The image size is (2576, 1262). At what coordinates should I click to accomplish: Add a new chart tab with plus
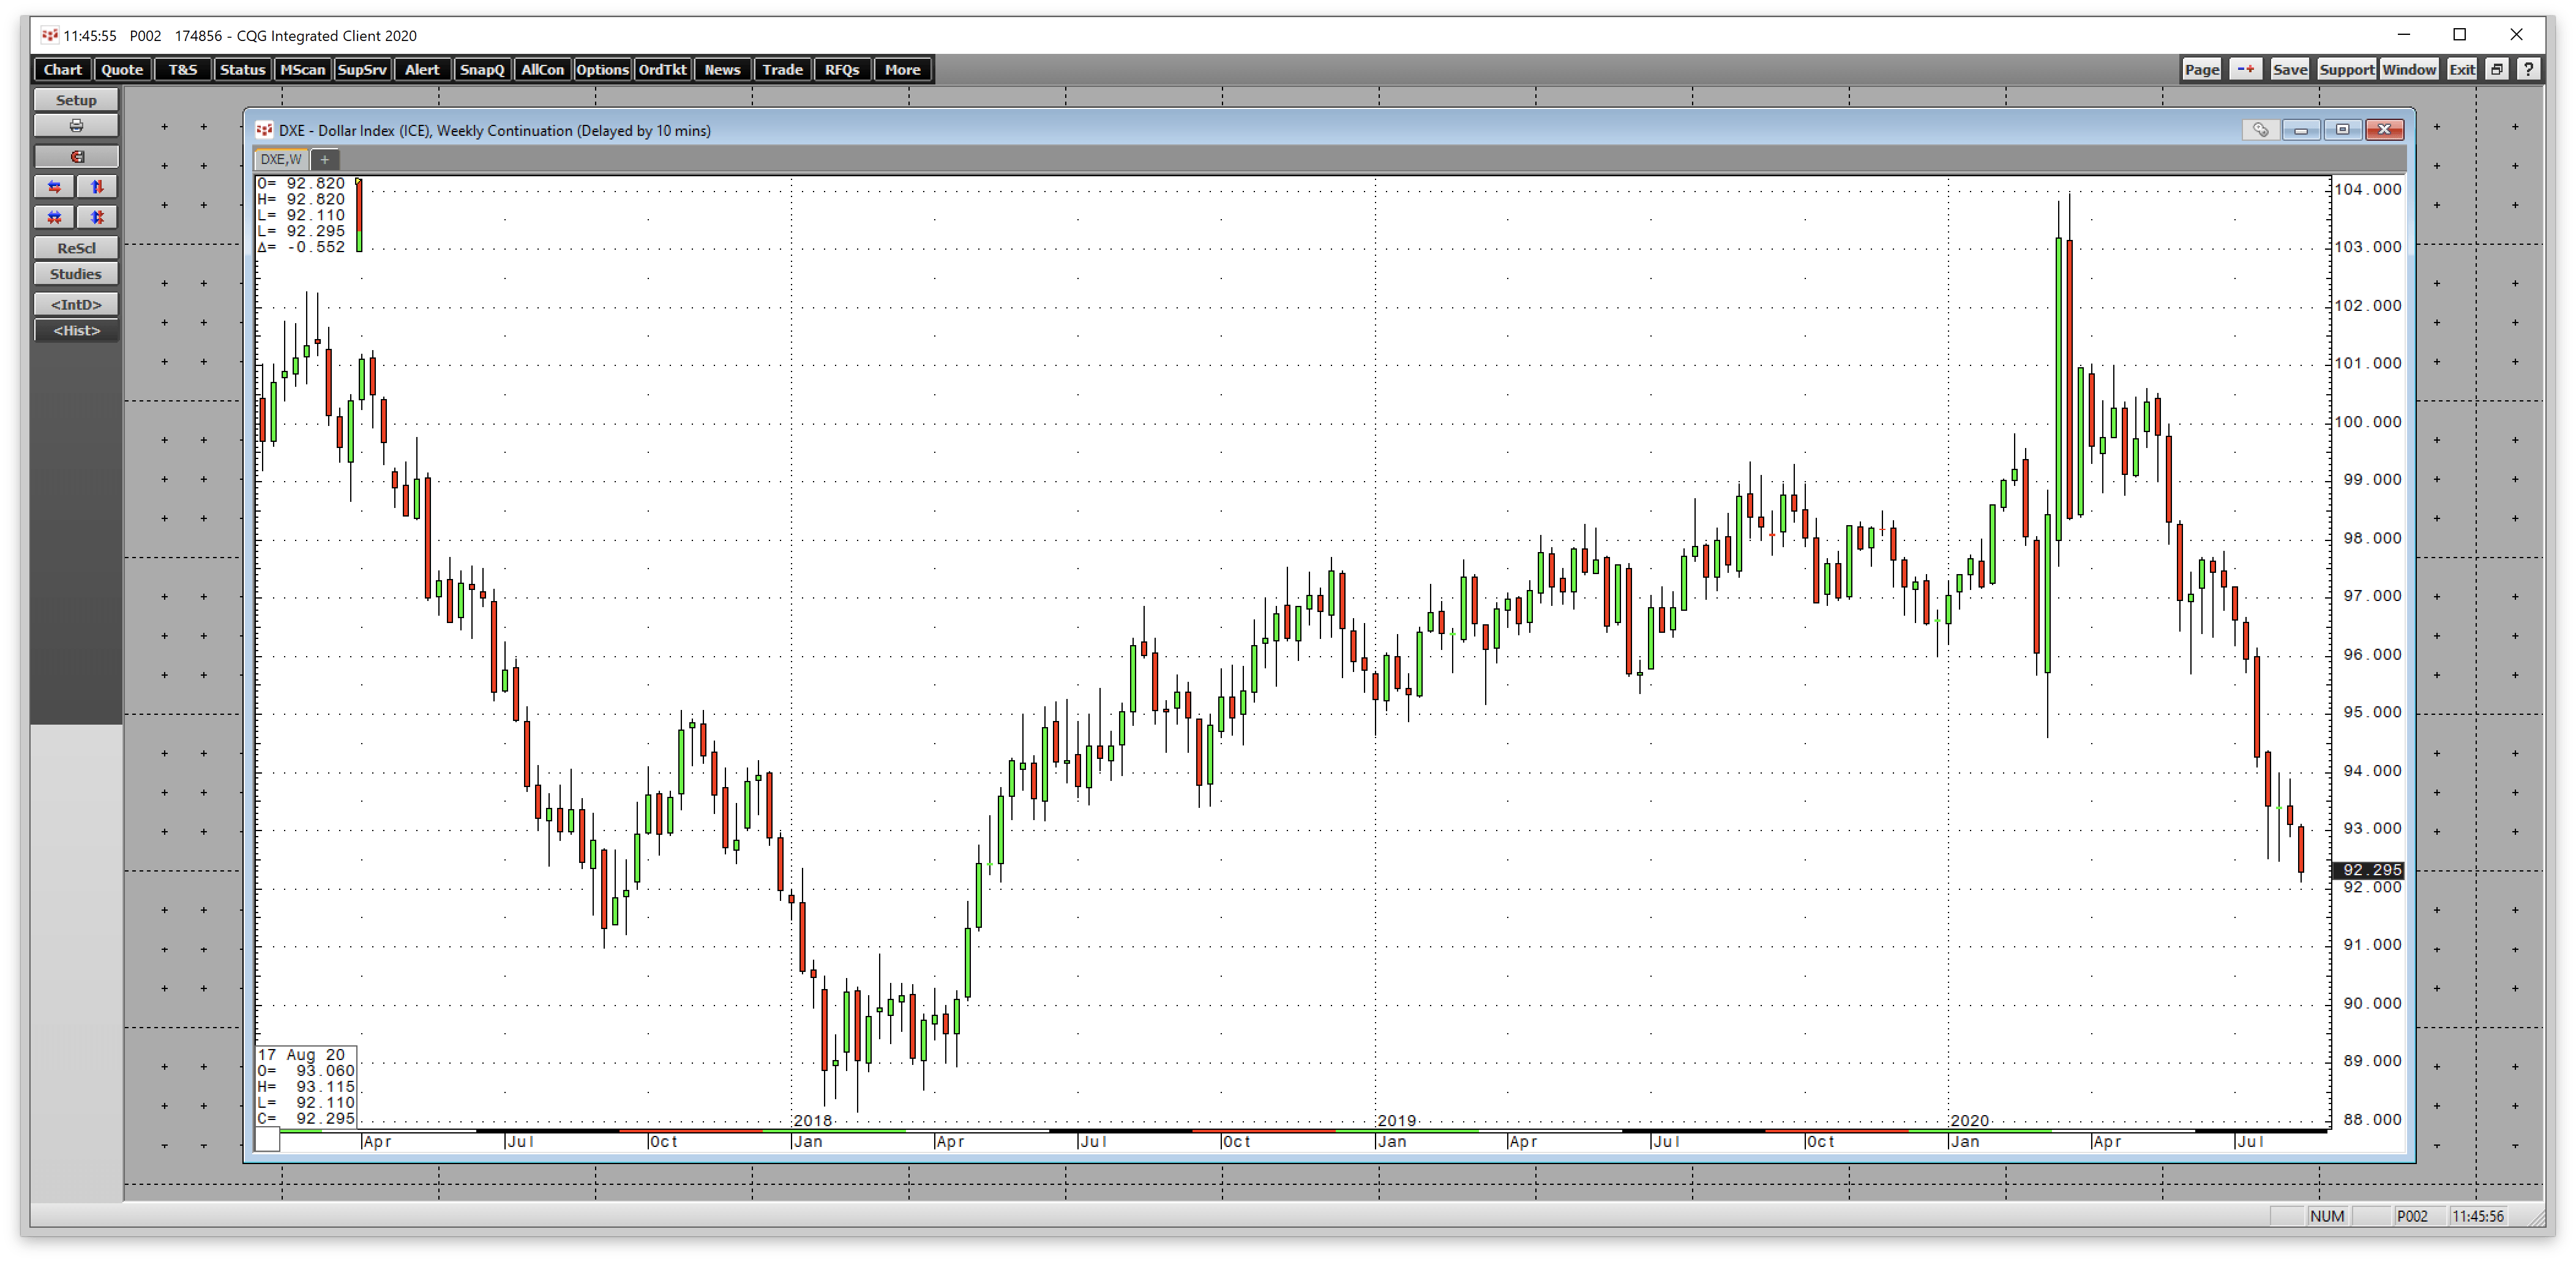324,159
